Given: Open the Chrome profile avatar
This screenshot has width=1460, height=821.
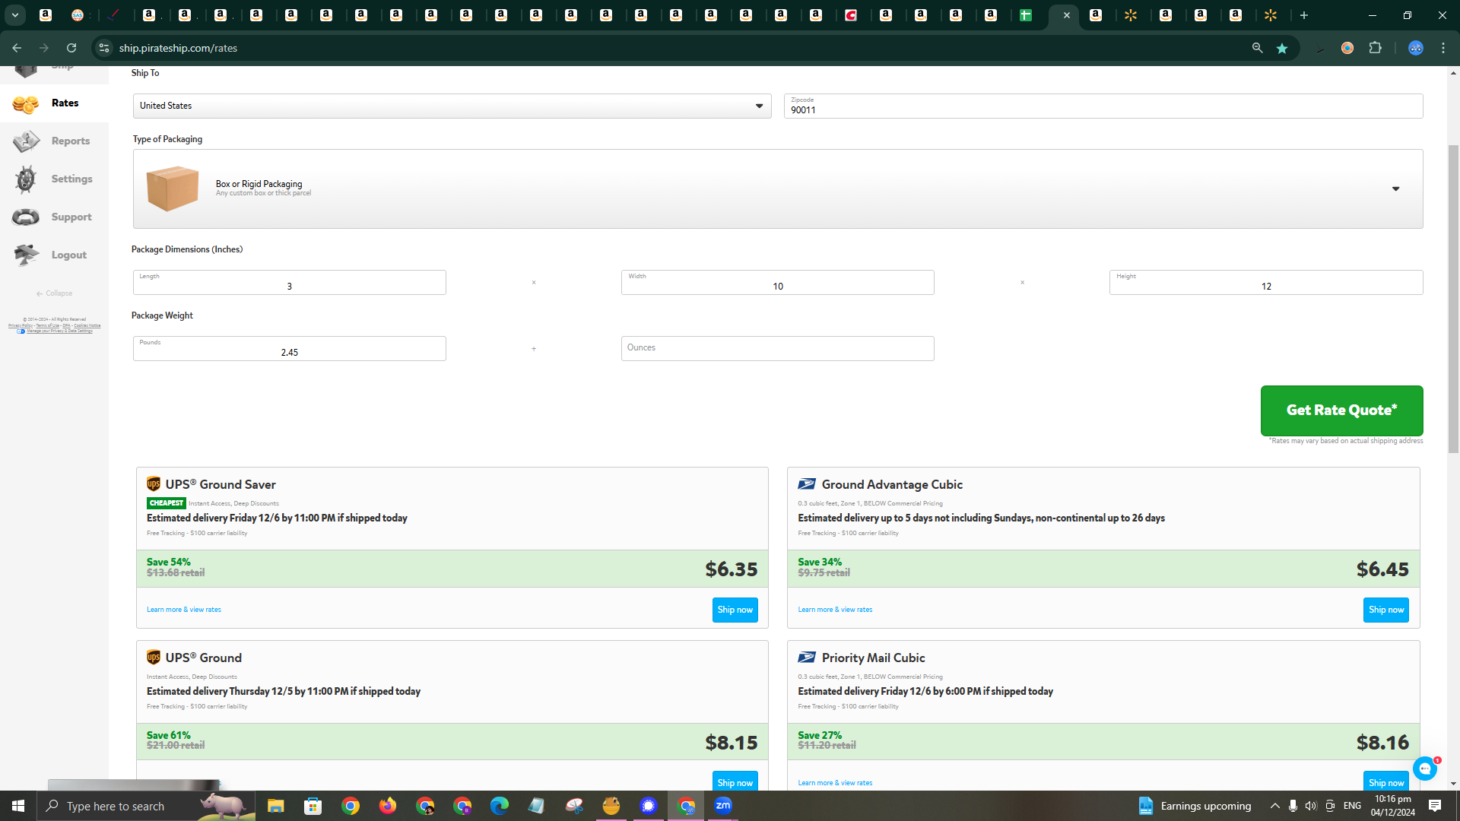Looking at the screenshot, I should [x=1416, y=48].
